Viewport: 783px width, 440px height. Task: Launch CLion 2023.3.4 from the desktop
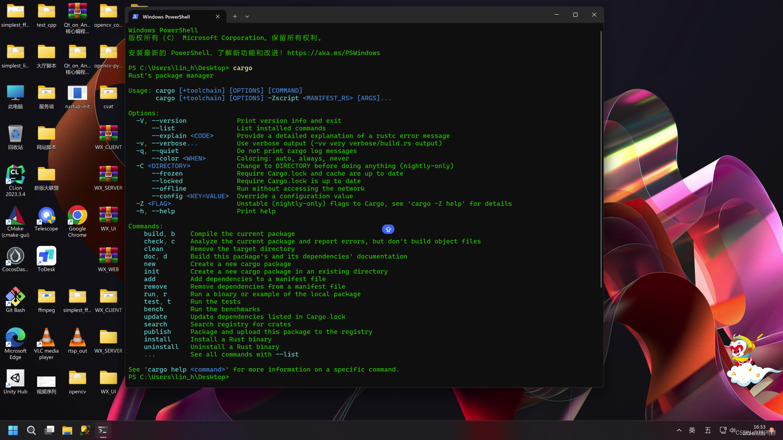pyautogui.click(x=15, y=173)
